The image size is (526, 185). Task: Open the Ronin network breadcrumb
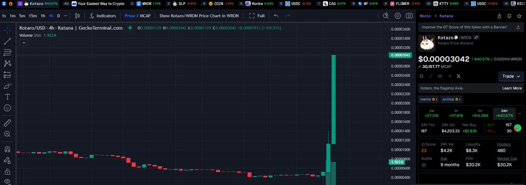tap(425, 16)
